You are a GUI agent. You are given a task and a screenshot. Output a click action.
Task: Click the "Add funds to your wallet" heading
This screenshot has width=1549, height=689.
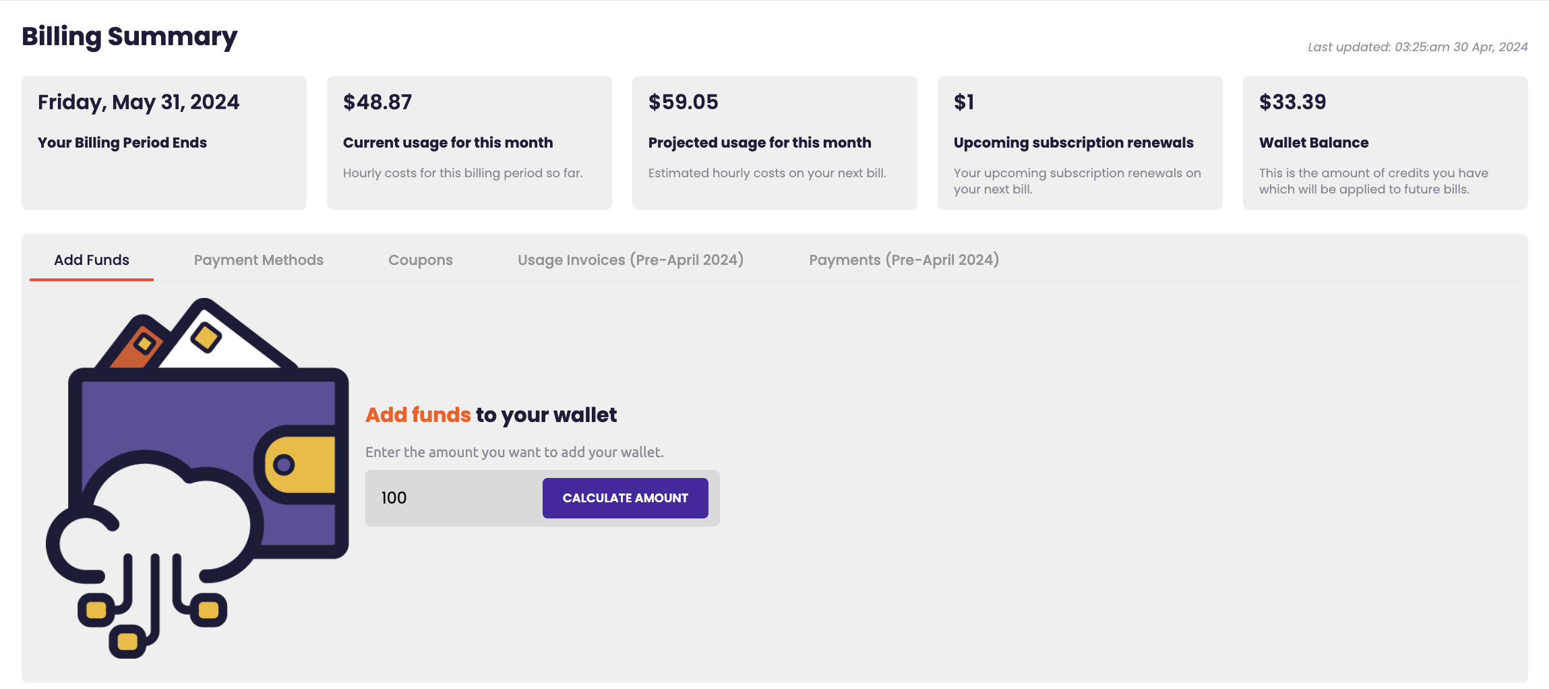(x=491, y=415)
